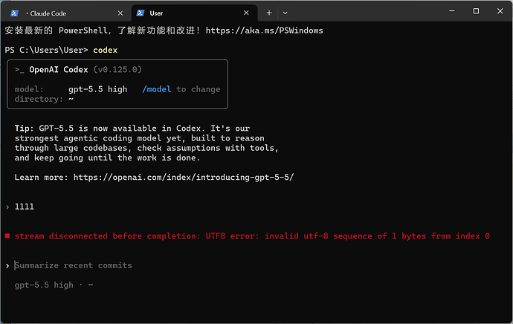Click the 'gpt-5.5 high' model value in box
The width and height of the screenshot is (513, 324).
97,89
